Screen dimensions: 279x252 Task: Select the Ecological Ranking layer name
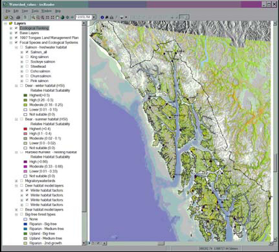coord(34,28)
